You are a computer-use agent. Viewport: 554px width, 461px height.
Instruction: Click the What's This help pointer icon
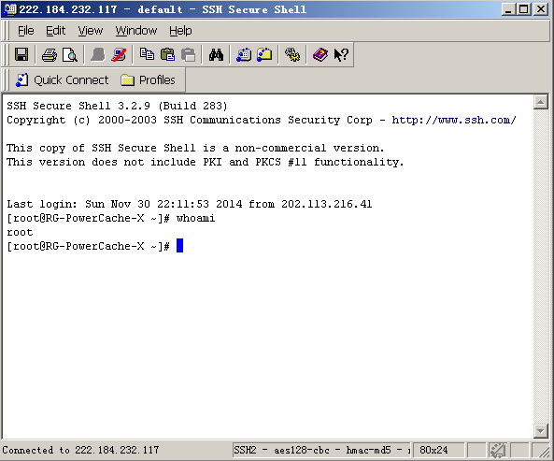341,55
